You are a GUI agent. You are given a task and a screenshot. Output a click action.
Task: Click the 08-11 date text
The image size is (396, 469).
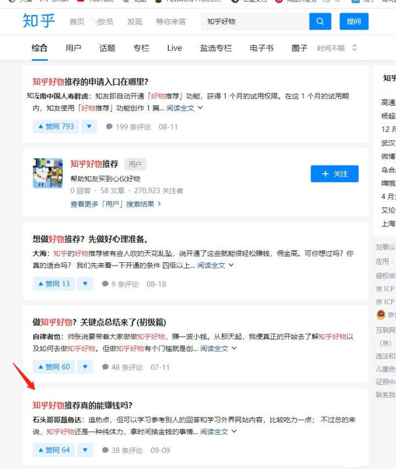[x=168, y=127]
